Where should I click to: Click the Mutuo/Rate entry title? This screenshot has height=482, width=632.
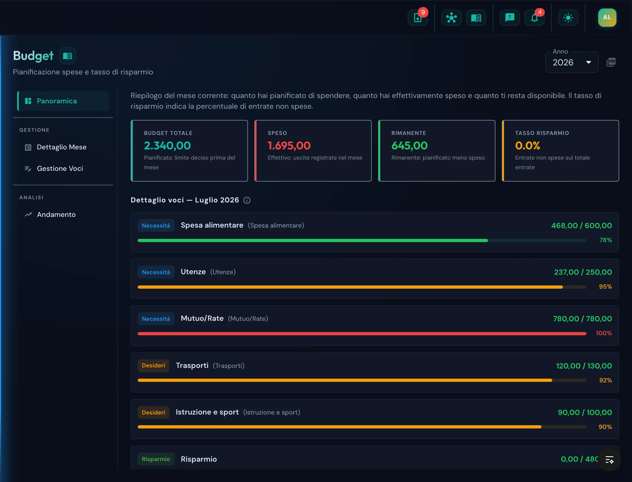coord(202,318)
